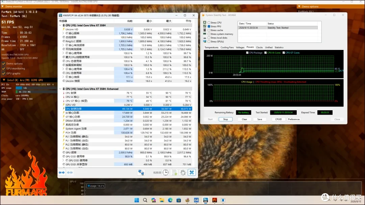
Task: Collapse CPU [#0] Intel Core Ultra X7 358H group
Action: point(60,25)
